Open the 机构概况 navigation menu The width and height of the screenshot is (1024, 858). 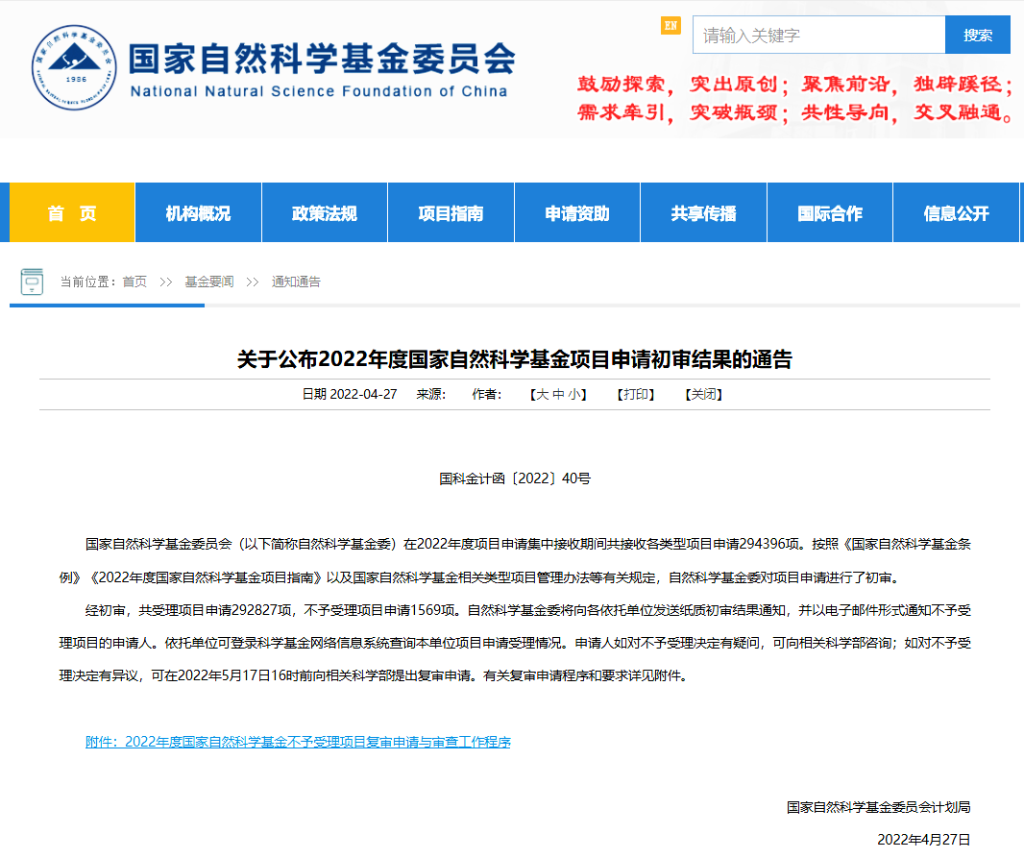click(x=198, y=213)
